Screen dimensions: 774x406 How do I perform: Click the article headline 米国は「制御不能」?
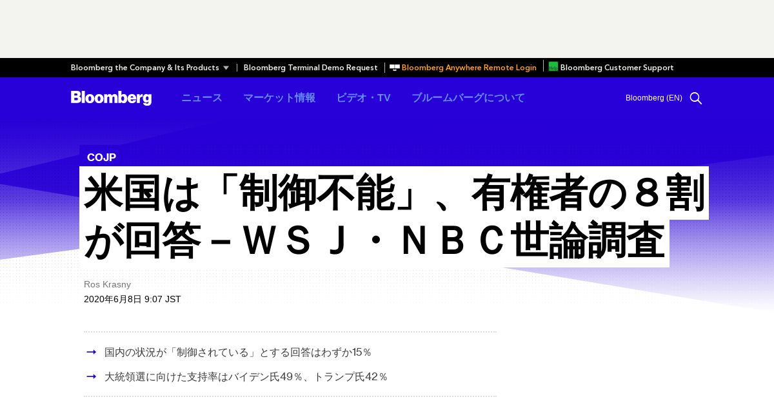point(393,217)
